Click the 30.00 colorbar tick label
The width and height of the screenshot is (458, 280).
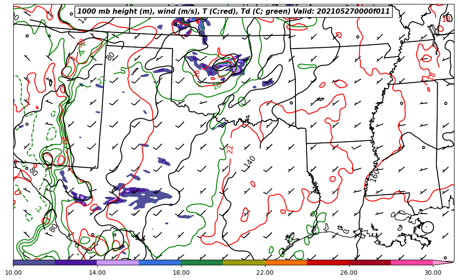(433, 272)
